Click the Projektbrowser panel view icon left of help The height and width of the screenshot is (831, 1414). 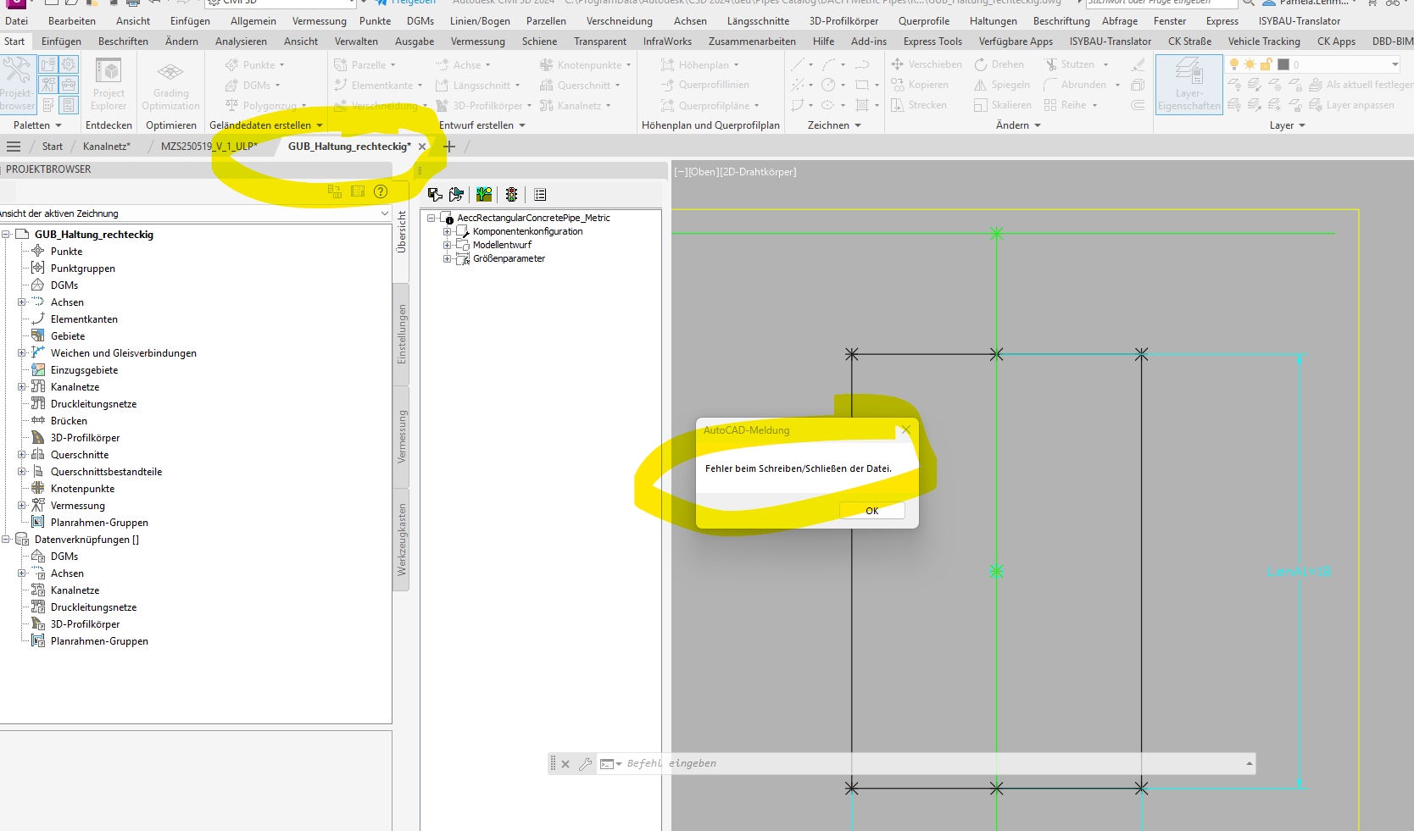(358, 191)
